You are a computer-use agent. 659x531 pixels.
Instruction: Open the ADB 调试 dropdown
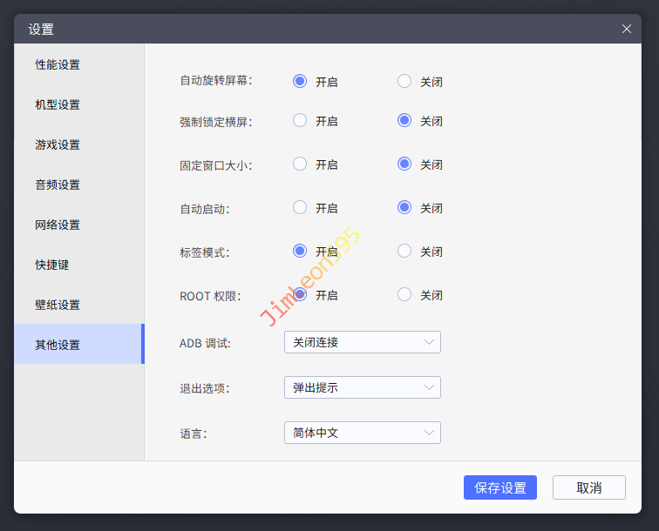[362, 342]
